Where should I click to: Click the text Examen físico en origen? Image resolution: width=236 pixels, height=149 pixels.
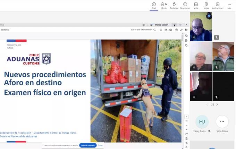coord(45,93)
